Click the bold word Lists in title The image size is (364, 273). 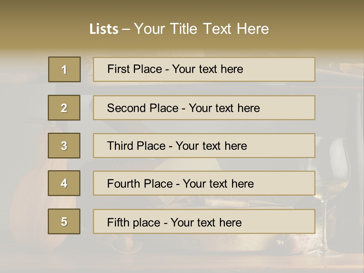(104, 29)
